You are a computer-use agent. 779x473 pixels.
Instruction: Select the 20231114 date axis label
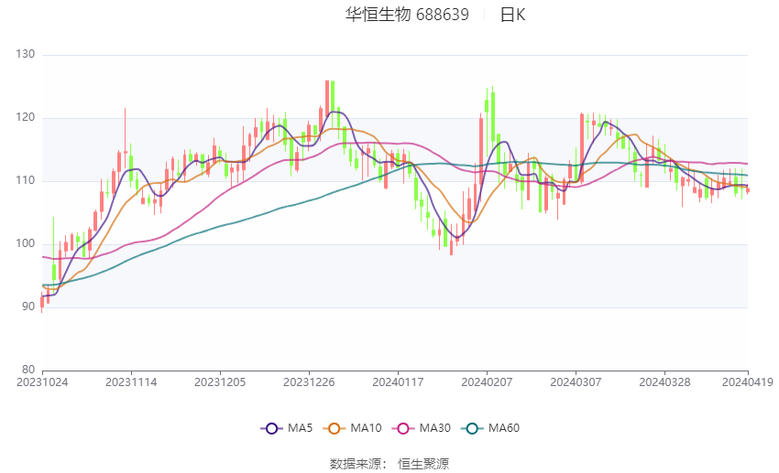coord(131,382)
